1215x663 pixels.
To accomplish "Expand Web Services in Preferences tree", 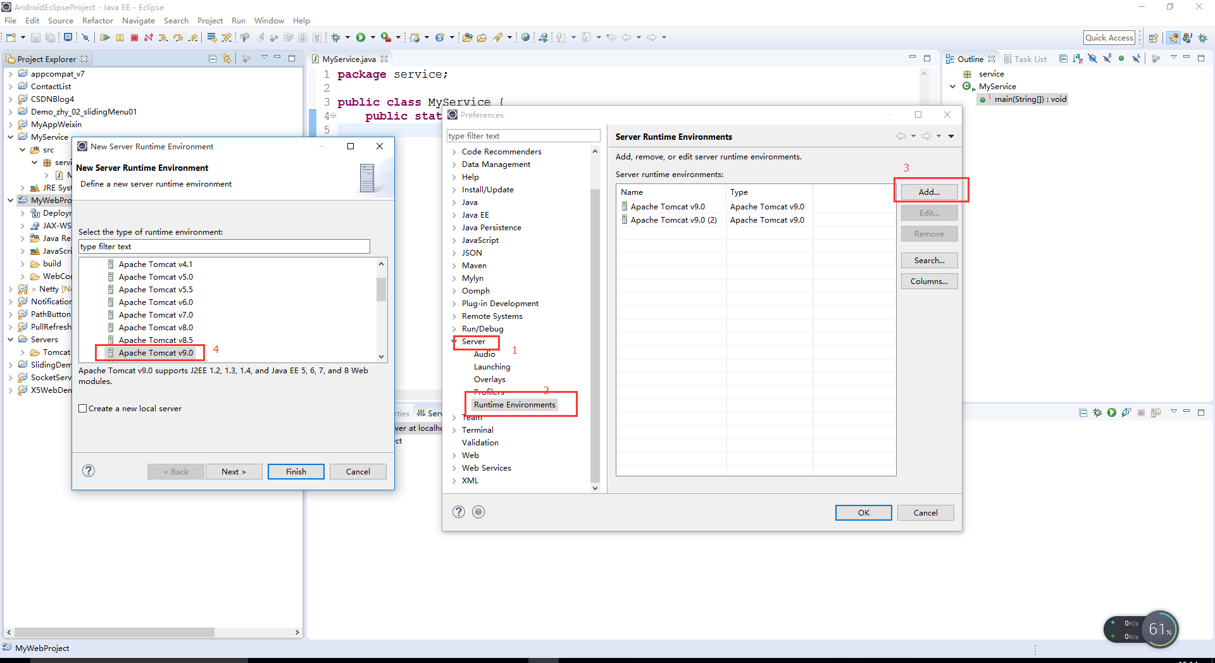I will [x=454, y=468].
